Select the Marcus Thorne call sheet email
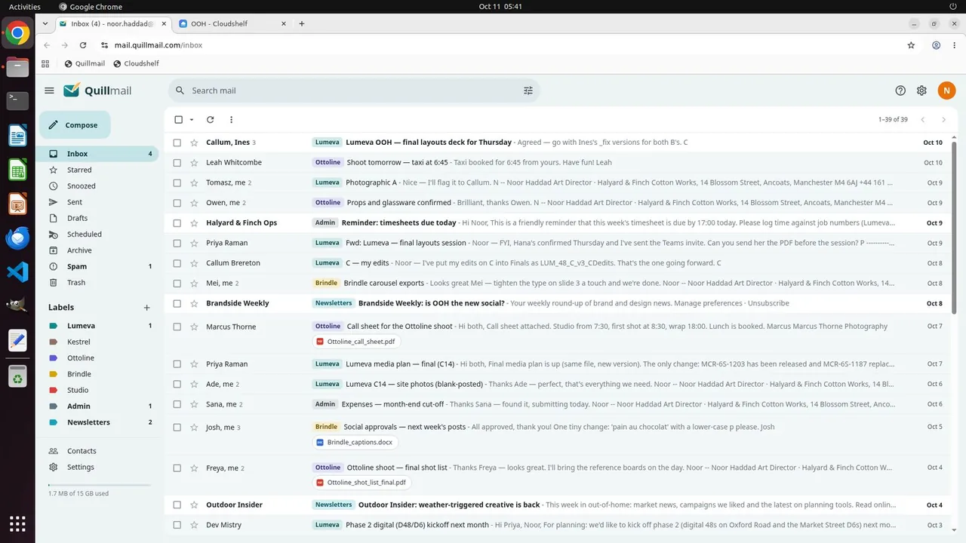The width and height of the screenshot is (966, 543). 177,327
